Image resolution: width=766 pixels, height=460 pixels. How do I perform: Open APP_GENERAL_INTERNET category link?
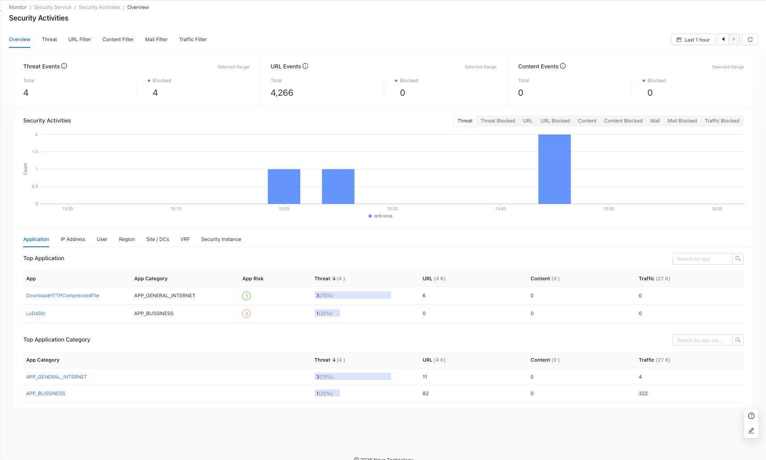tap(57, 377)
